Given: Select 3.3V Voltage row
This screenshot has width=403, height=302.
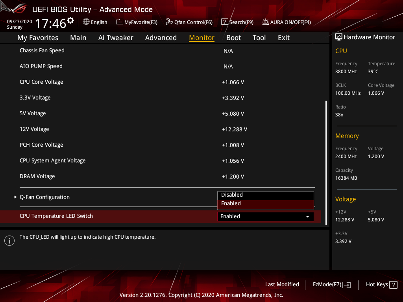Looking at the screenshot, I should click(x=161, y=98).
